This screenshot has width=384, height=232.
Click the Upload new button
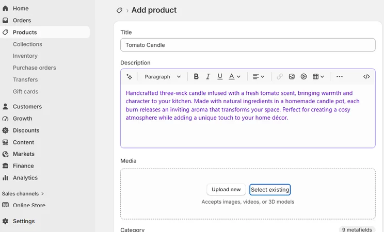(226, 189)
